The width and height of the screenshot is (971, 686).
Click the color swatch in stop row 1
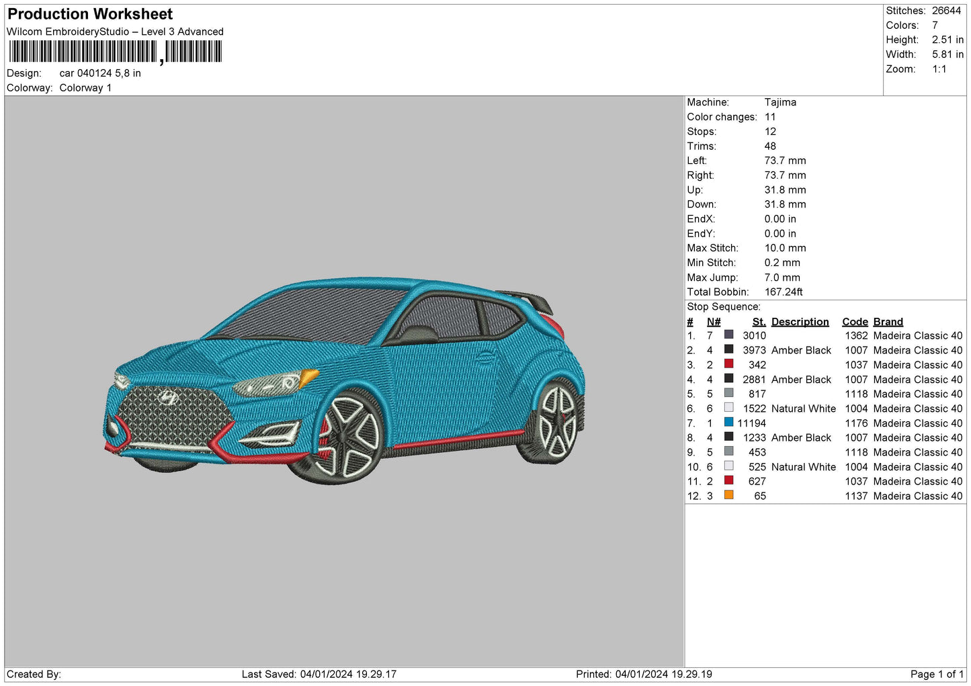tap(728, 335)
